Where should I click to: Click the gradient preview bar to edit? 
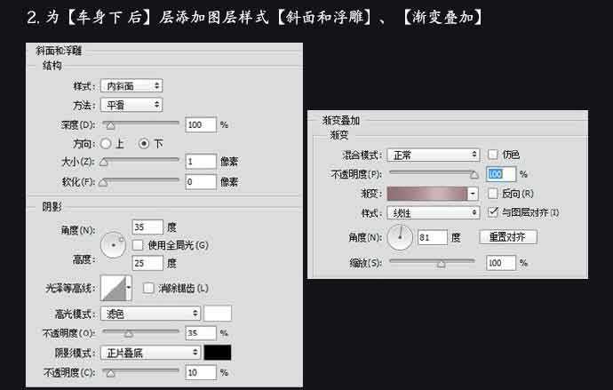click(426, 194)
